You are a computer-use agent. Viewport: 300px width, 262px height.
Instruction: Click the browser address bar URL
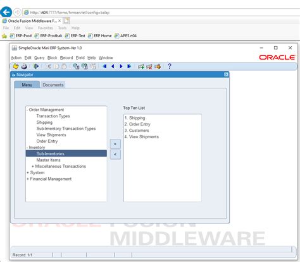click(70, 13)
